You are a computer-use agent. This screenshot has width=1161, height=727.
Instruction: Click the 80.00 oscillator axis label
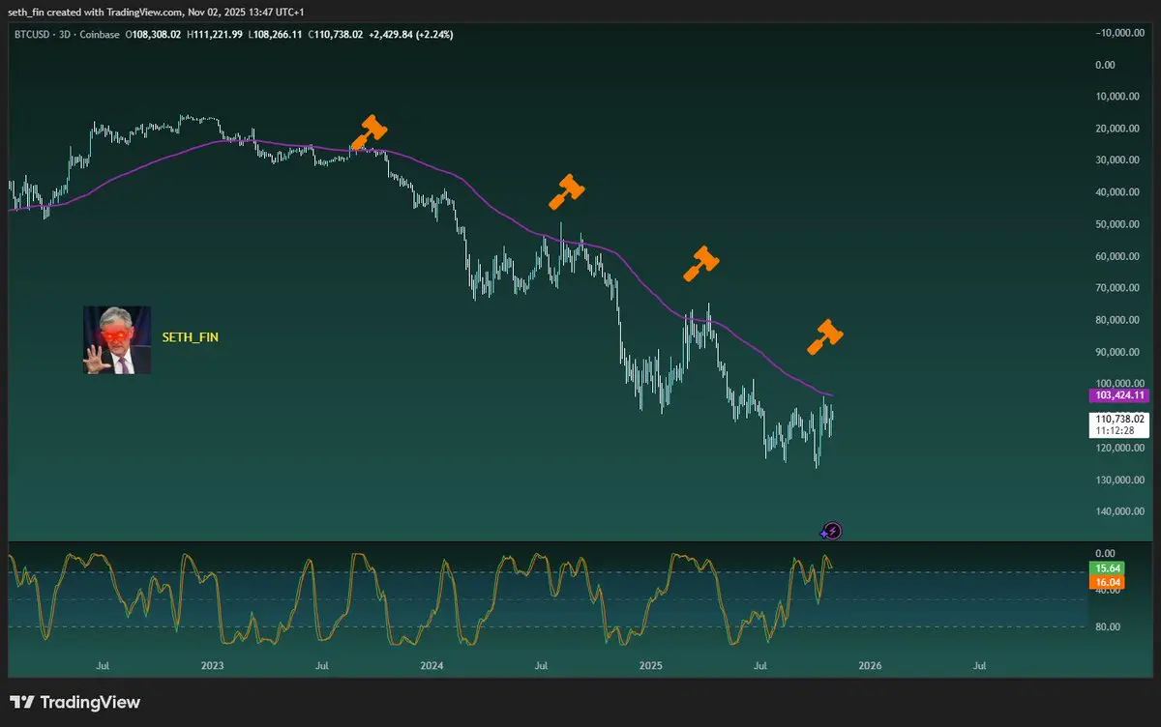pyautogui.click(x=1108, y=626)
